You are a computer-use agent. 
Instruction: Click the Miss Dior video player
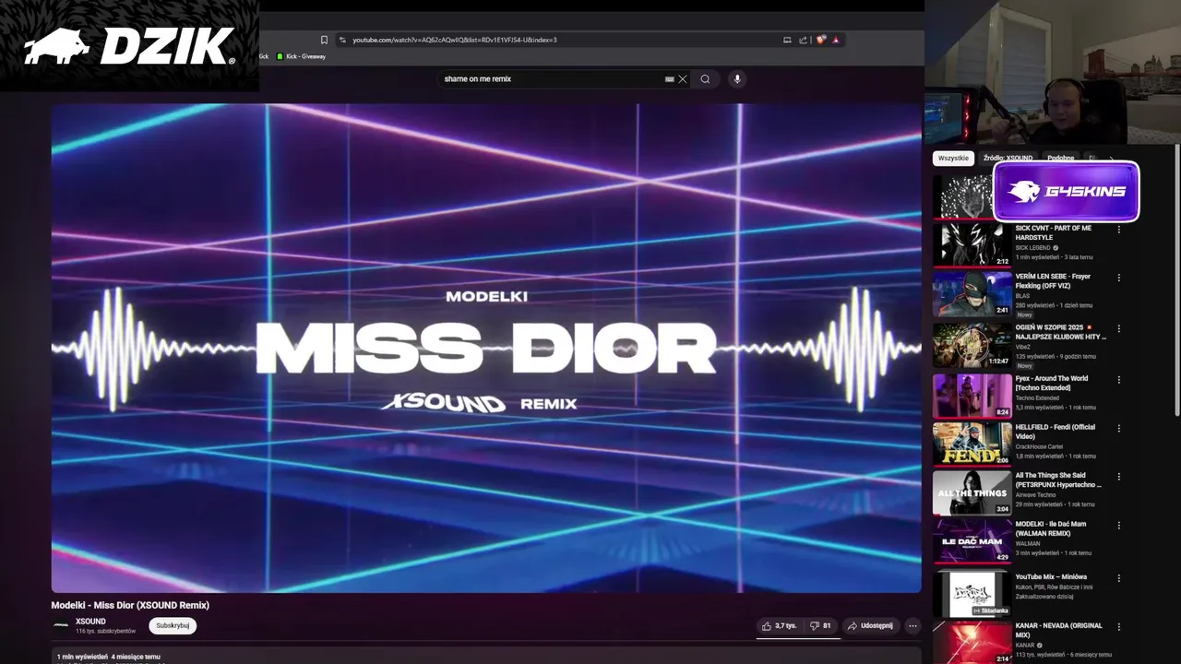486,348
